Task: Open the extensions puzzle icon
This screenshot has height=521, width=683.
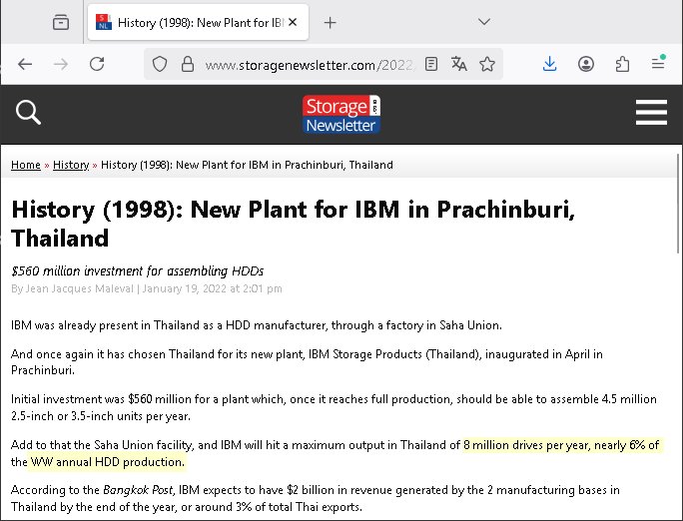Action: [622, 64]
